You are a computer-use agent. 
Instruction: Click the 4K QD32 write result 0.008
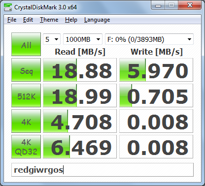pos(156,147)
